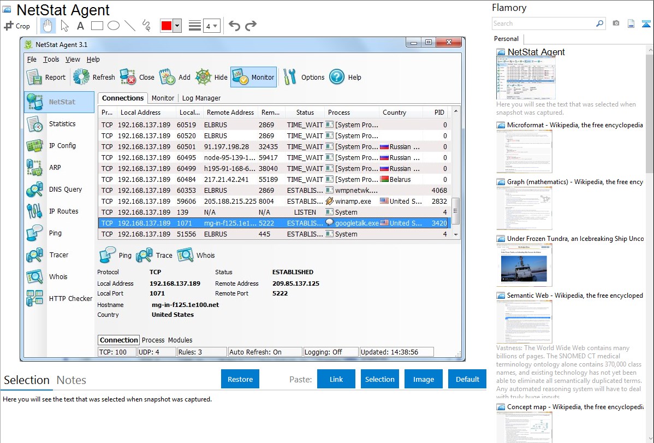Open Tracer in the sidebar
This screenshot has width=654, height=443.
tap(59, 255)
